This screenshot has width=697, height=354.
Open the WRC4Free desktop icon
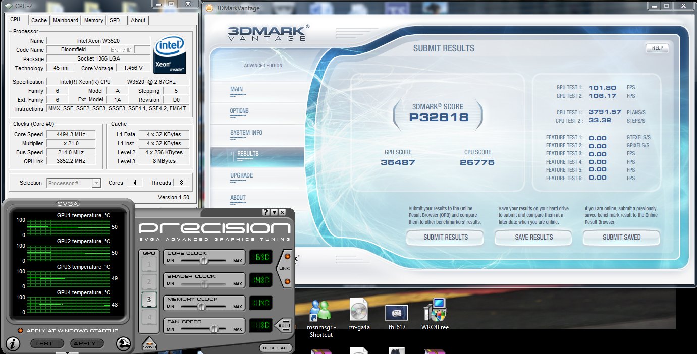[435, 314]
